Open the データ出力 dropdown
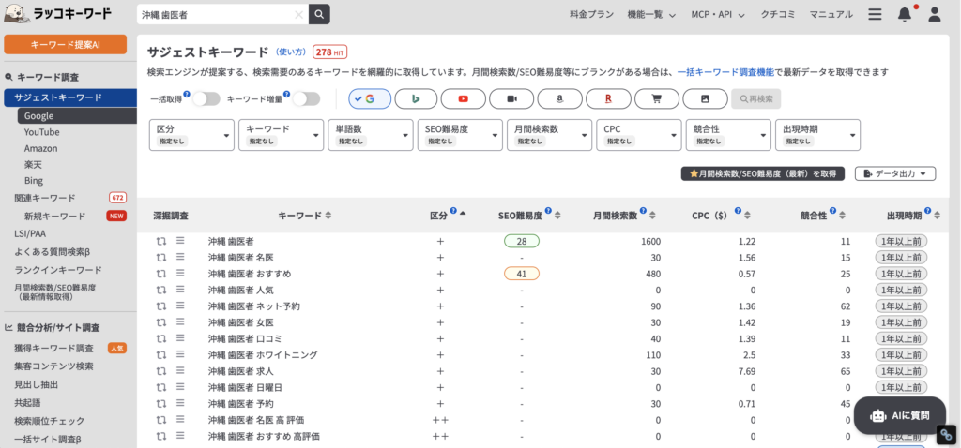This screenshot has width=961, height=448. coord(895,173)
